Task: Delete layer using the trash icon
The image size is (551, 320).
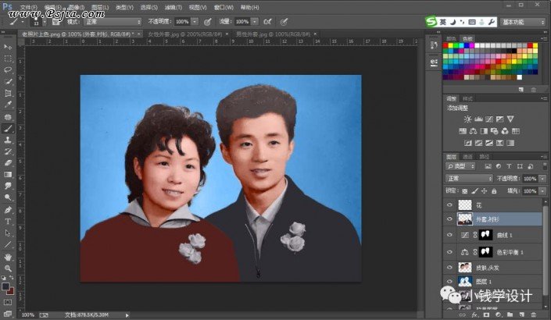Action: (x=534, y=315)
